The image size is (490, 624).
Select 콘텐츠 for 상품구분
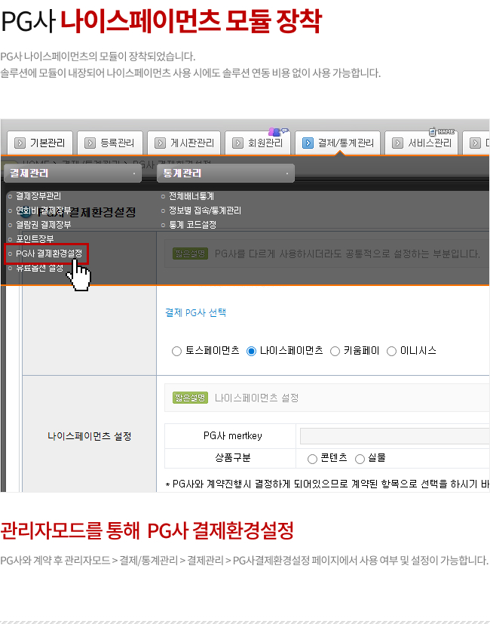[x=312, y=459]
